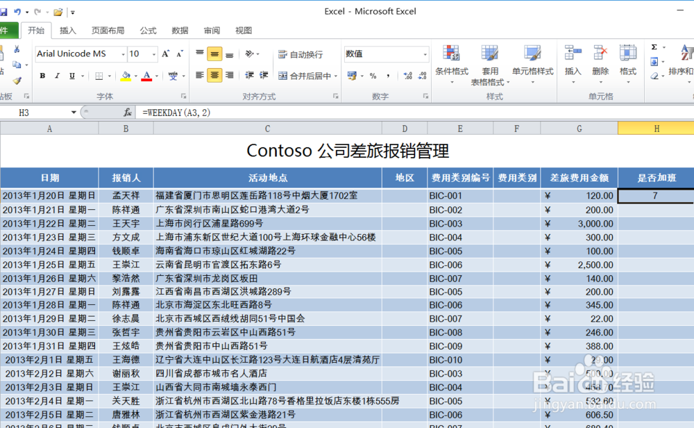Image resolution: width=694 pixels, height=428 pixels.
Task: Click the 插入 insert cells button
Action: tap(573, 64)
